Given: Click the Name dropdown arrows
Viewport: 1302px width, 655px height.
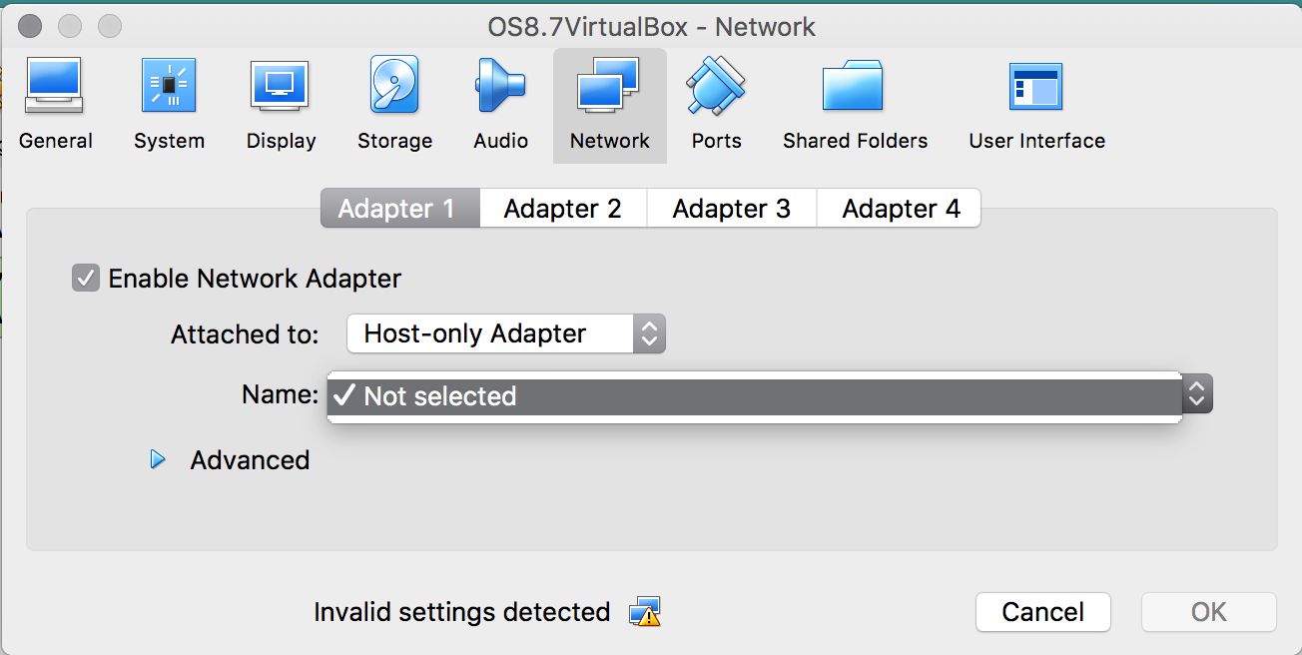Looking at the screenshot, I should (1197, 395).
